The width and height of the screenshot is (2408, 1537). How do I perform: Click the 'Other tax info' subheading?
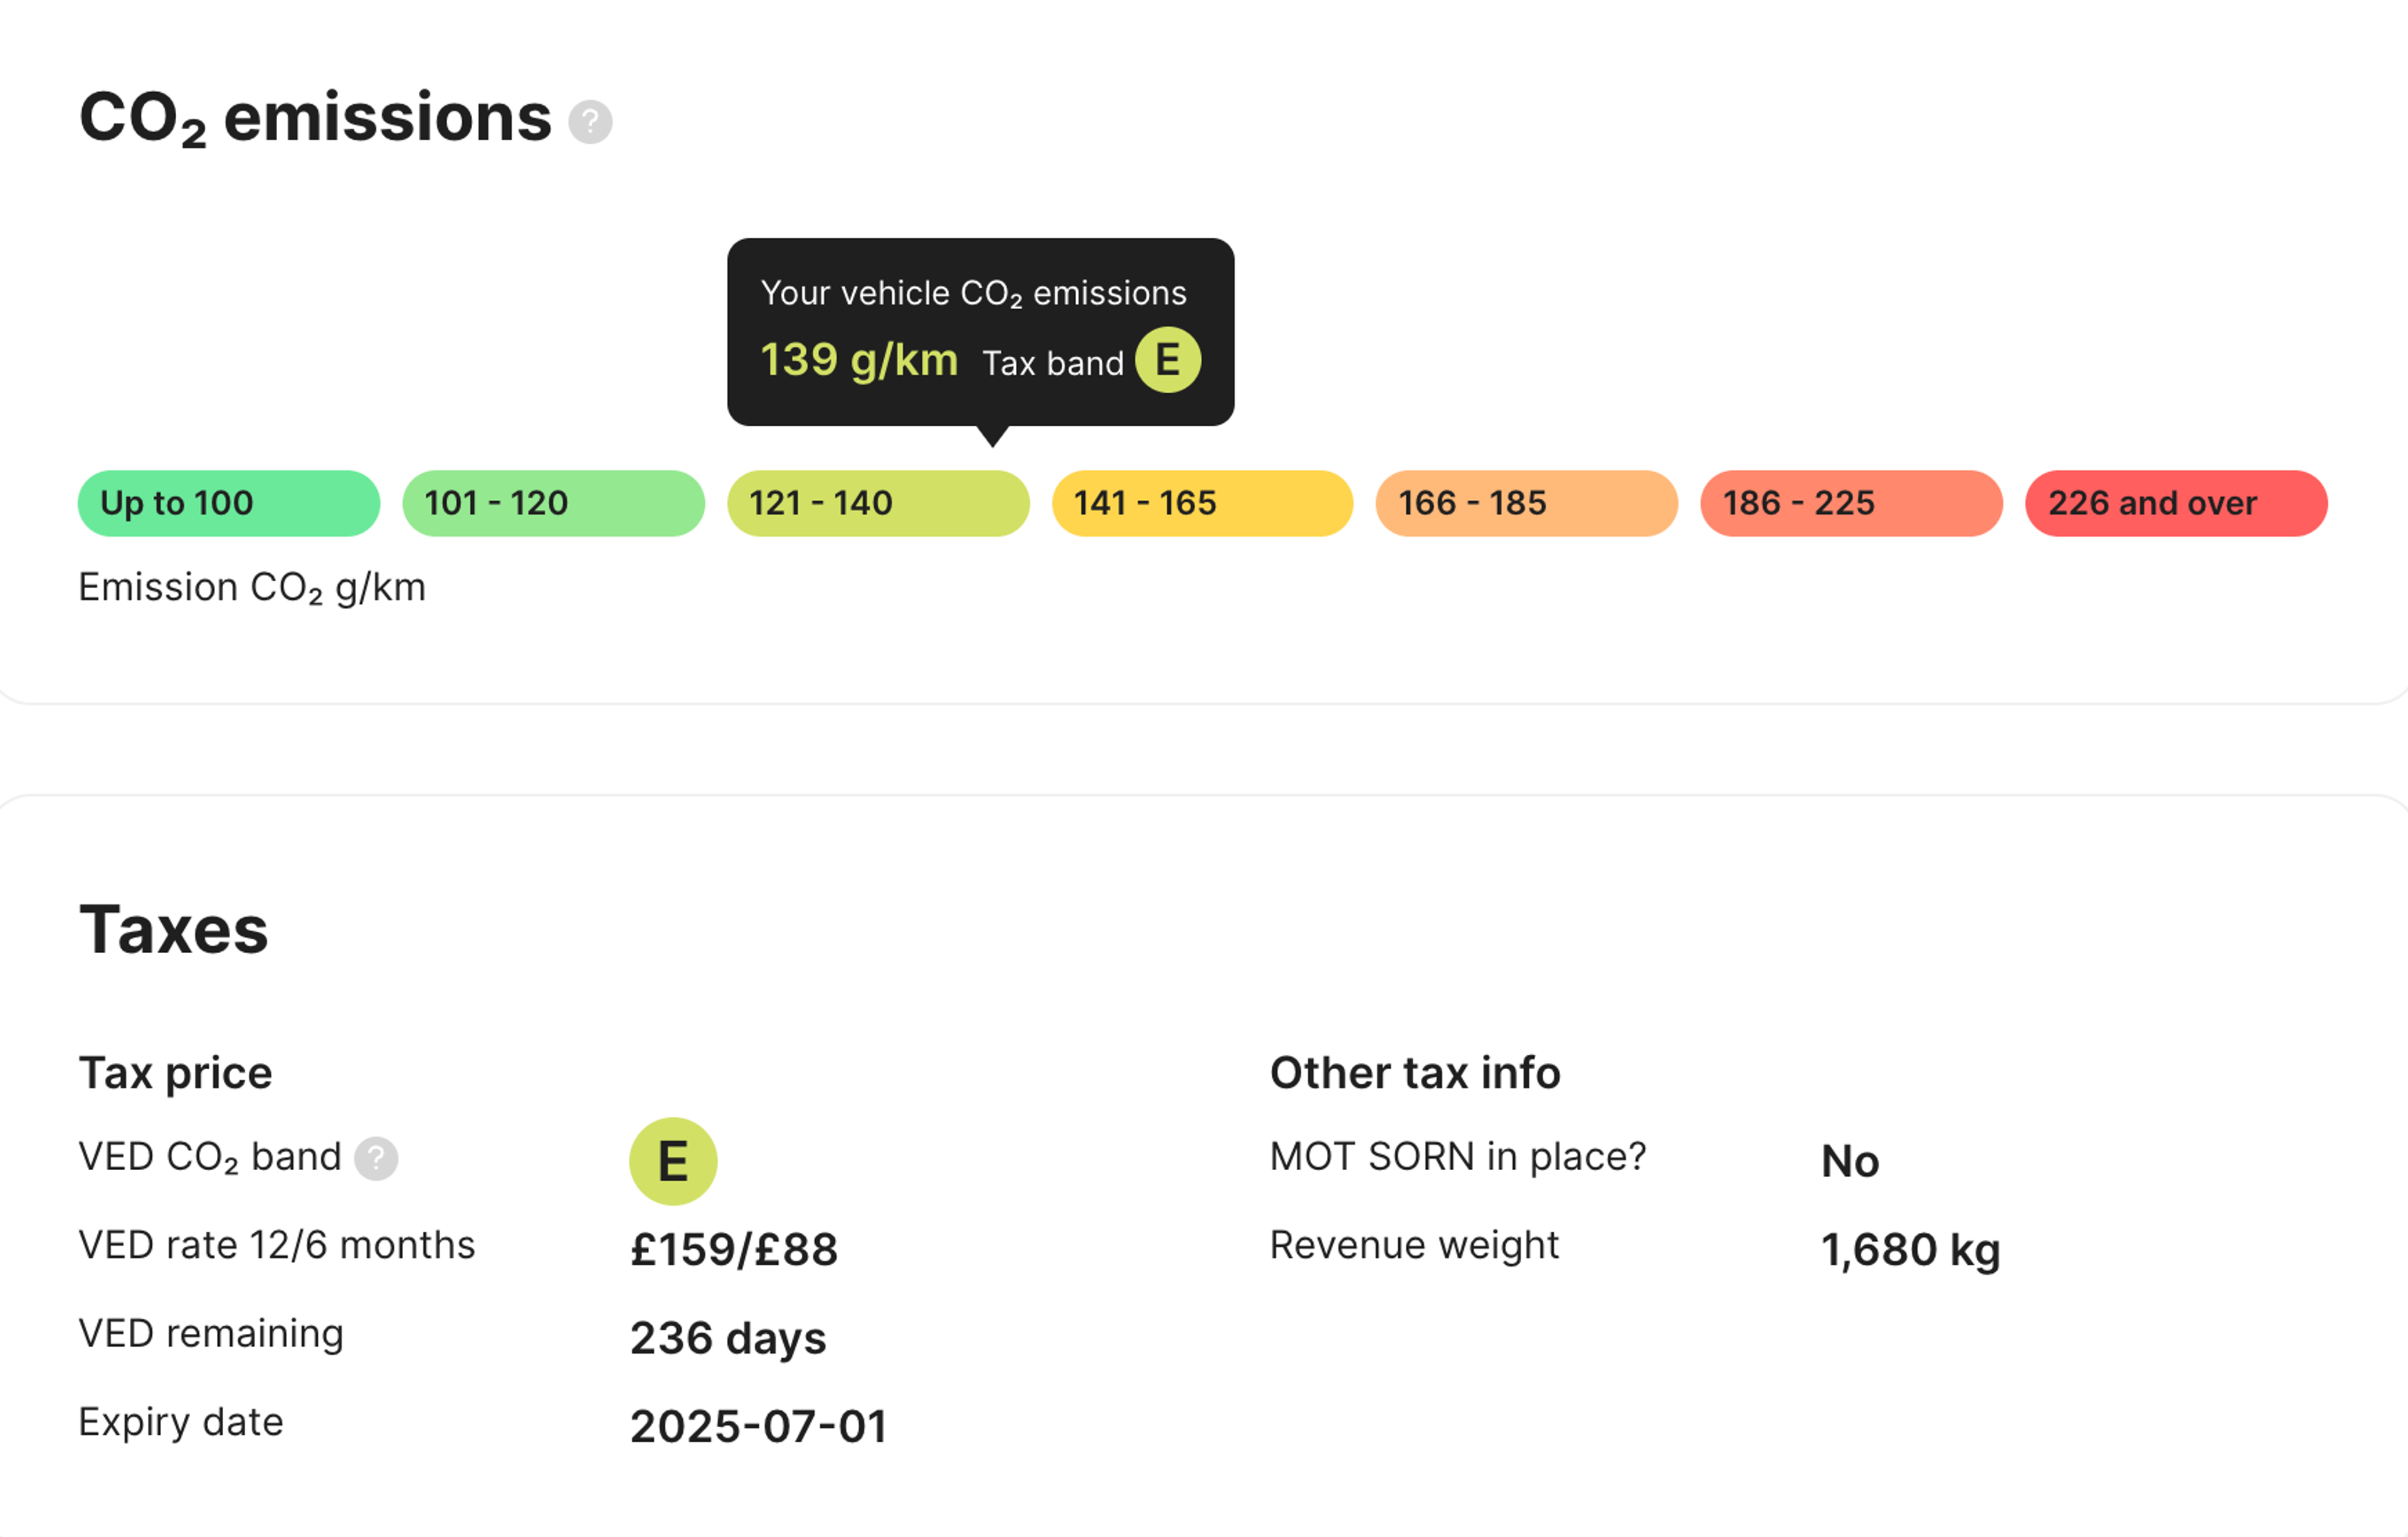pyautogui.click(x=1414, y=1073)
